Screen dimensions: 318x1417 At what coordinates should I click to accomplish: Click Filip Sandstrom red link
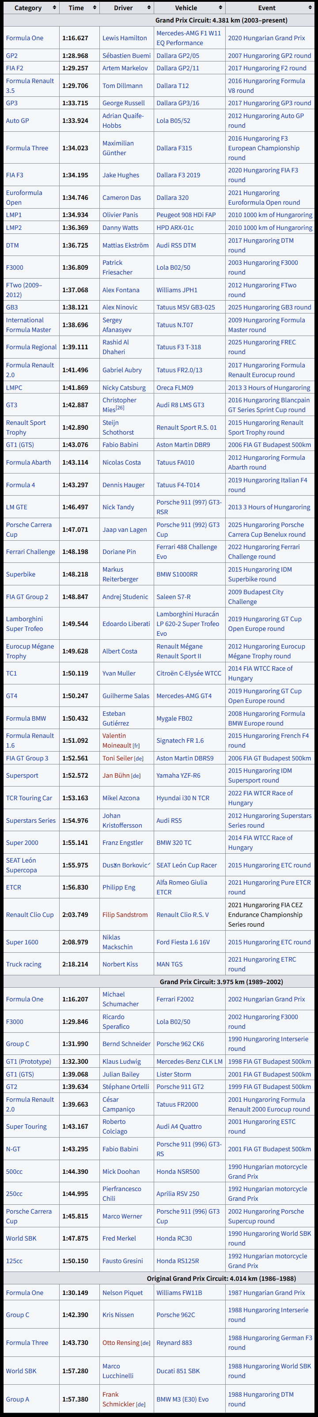[x=125, y=915]
